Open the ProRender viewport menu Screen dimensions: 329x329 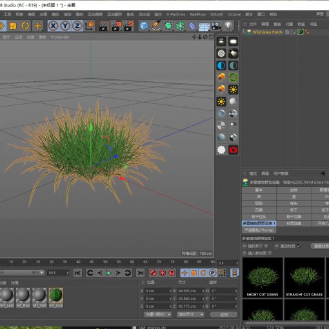click(x=60, y=37)
